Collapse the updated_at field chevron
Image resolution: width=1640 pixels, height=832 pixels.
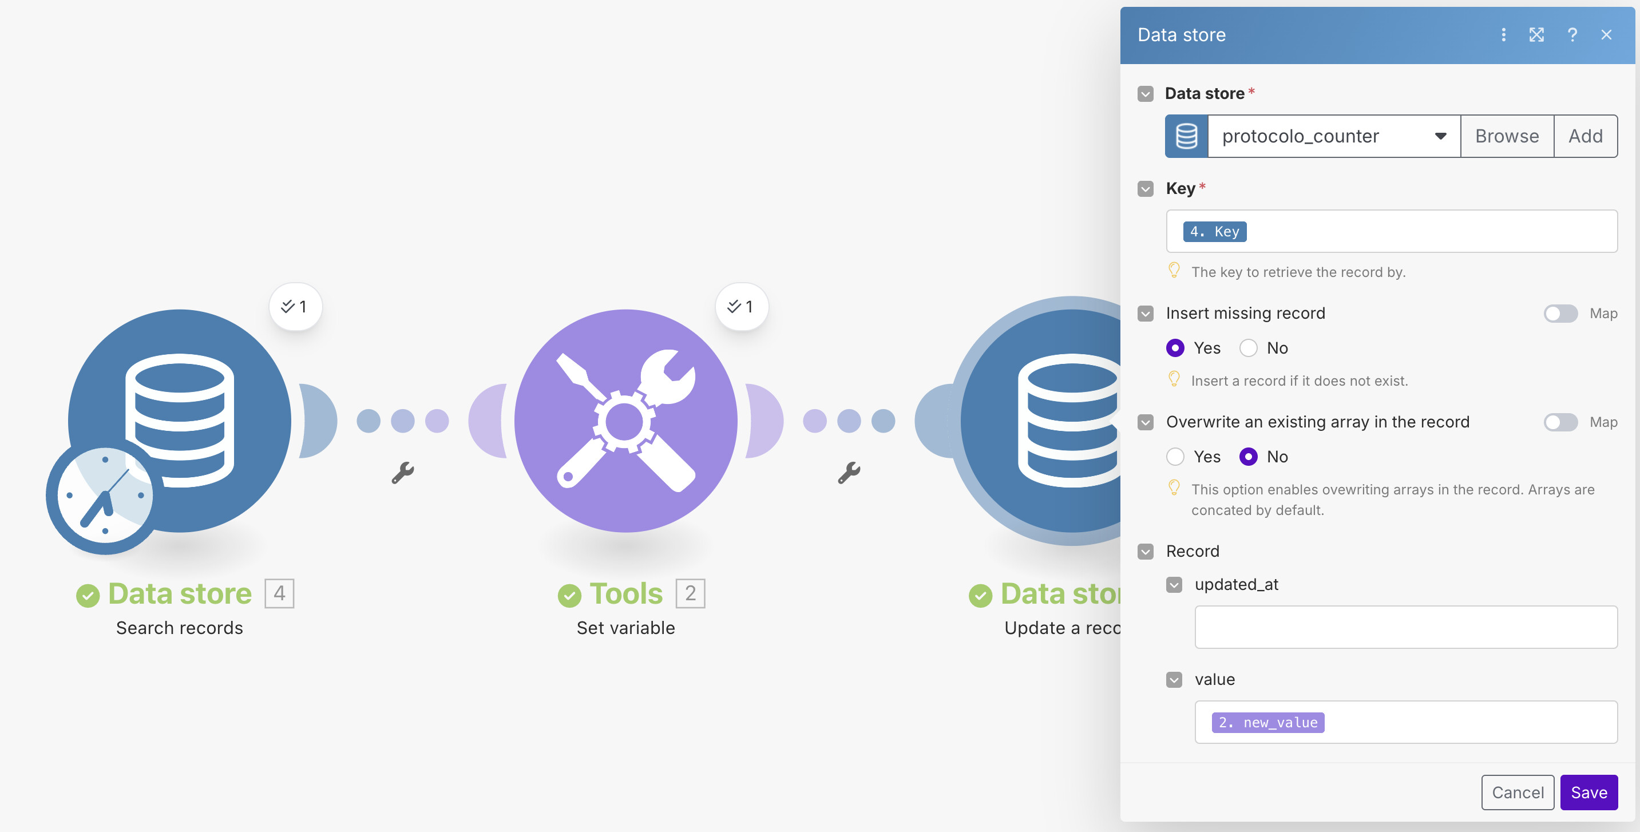pyautogui.click(x=1174, y=584)
